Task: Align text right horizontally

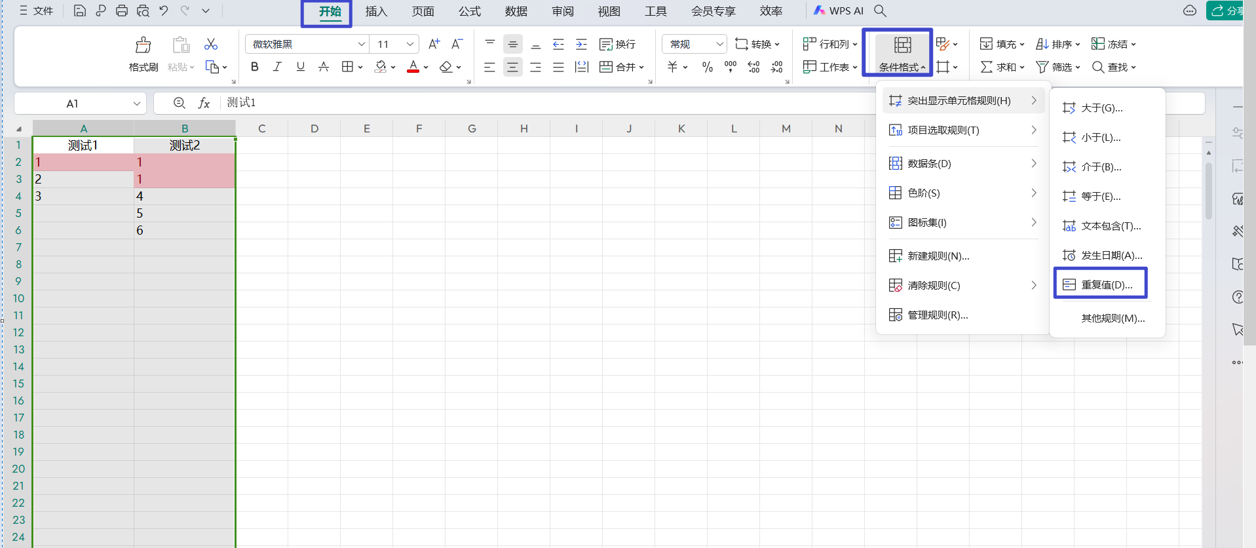Action: click(536, 67)
